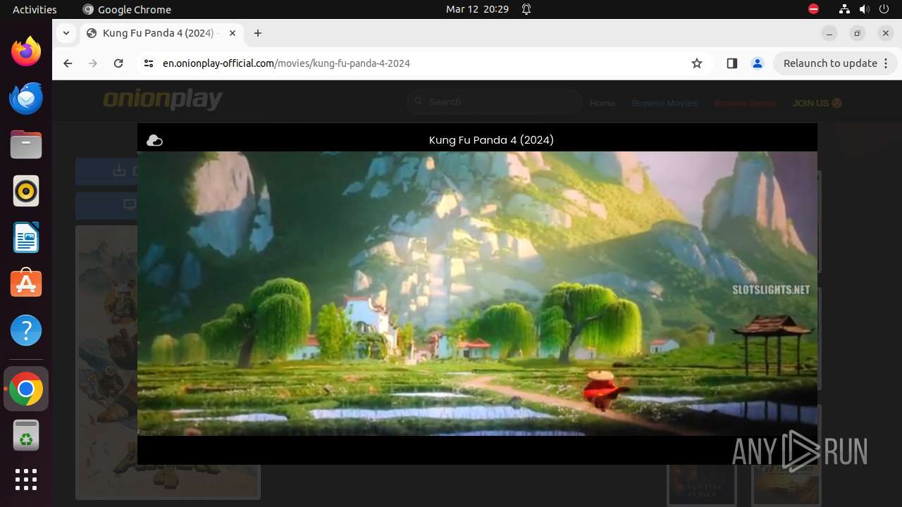Reload the current page
Screen dimensions: 902x507
tap(118, 63)
